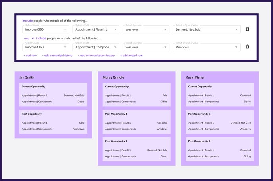Select the Marcy Grindle card title

pos(113,77)
